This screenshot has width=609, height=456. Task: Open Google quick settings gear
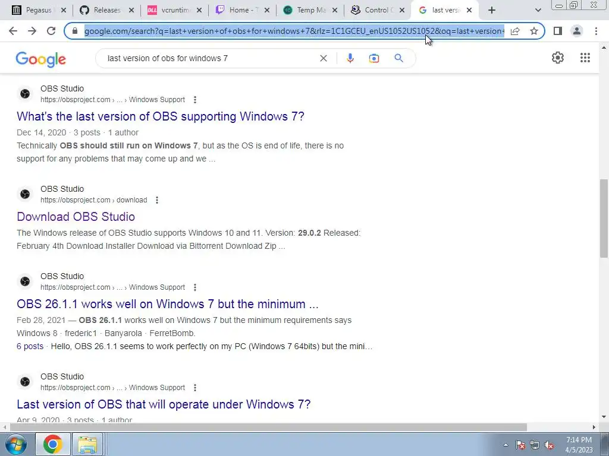point(558,58)
